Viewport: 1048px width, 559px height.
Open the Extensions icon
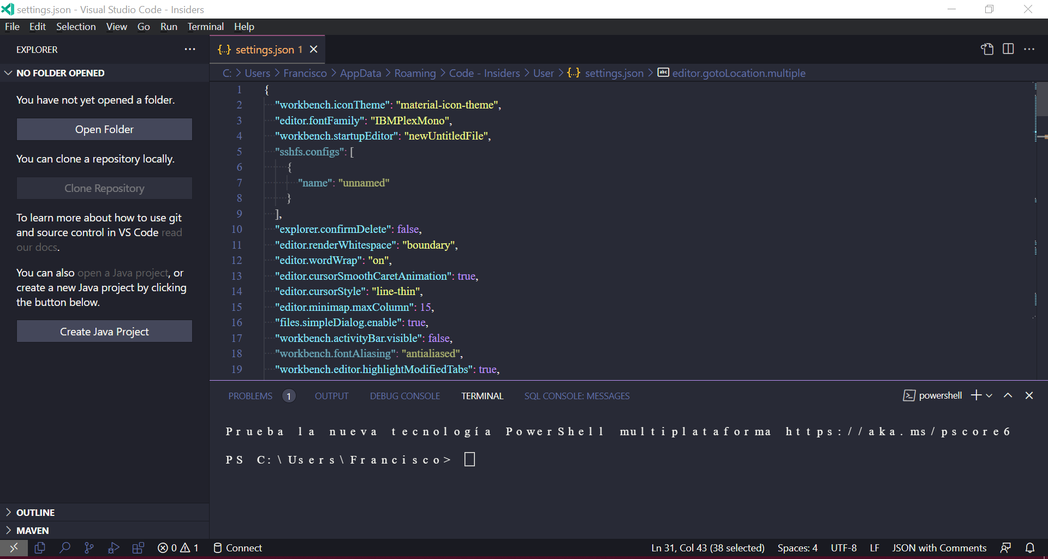138,548
